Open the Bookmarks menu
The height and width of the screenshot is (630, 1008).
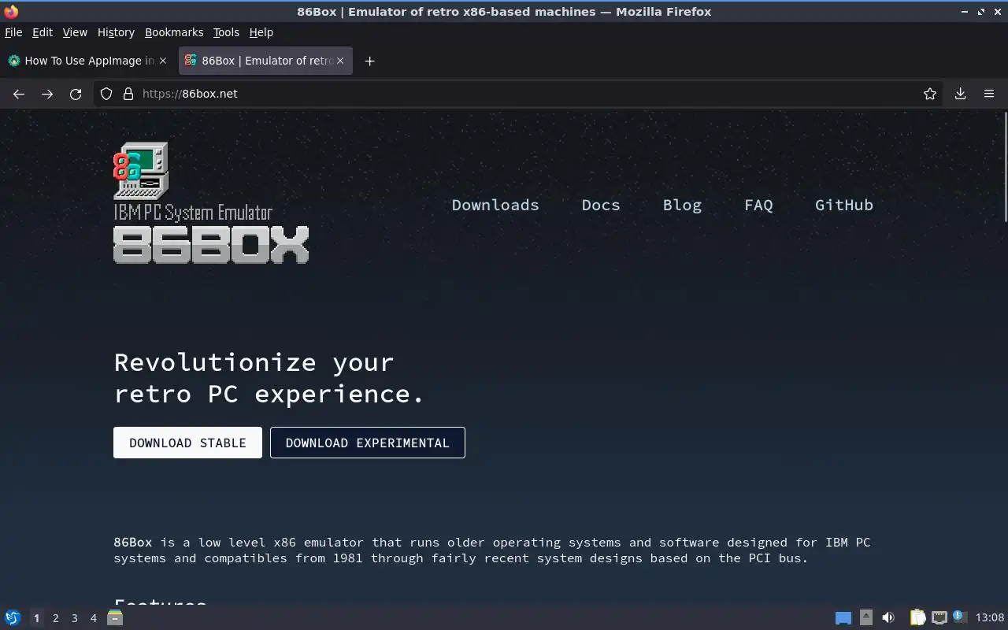(x=174, y=32)
